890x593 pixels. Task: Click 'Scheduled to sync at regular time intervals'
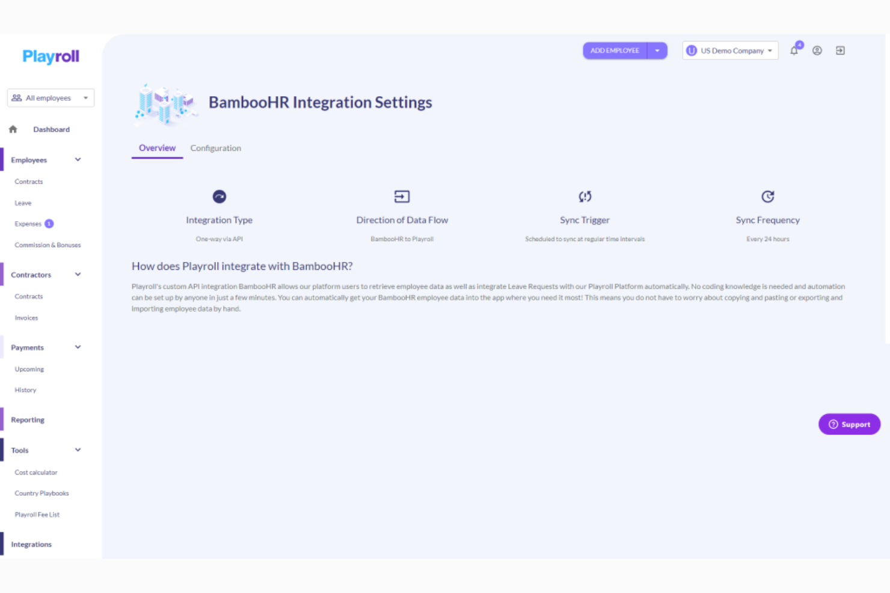[x=585, y=239]
